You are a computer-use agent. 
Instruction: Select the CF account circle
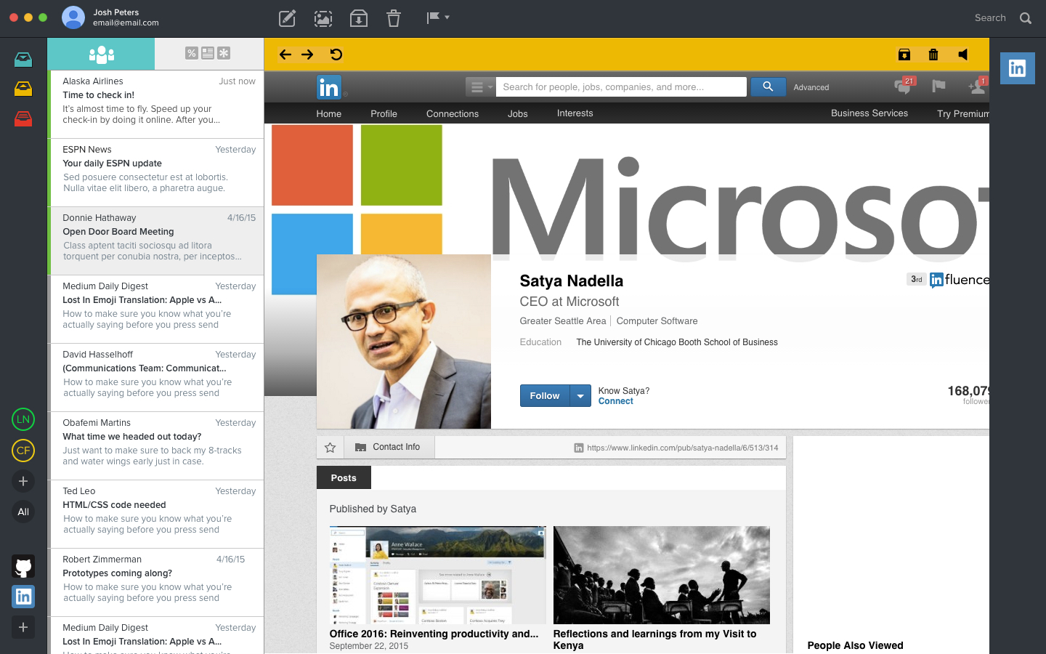click(x=23, y=451)
